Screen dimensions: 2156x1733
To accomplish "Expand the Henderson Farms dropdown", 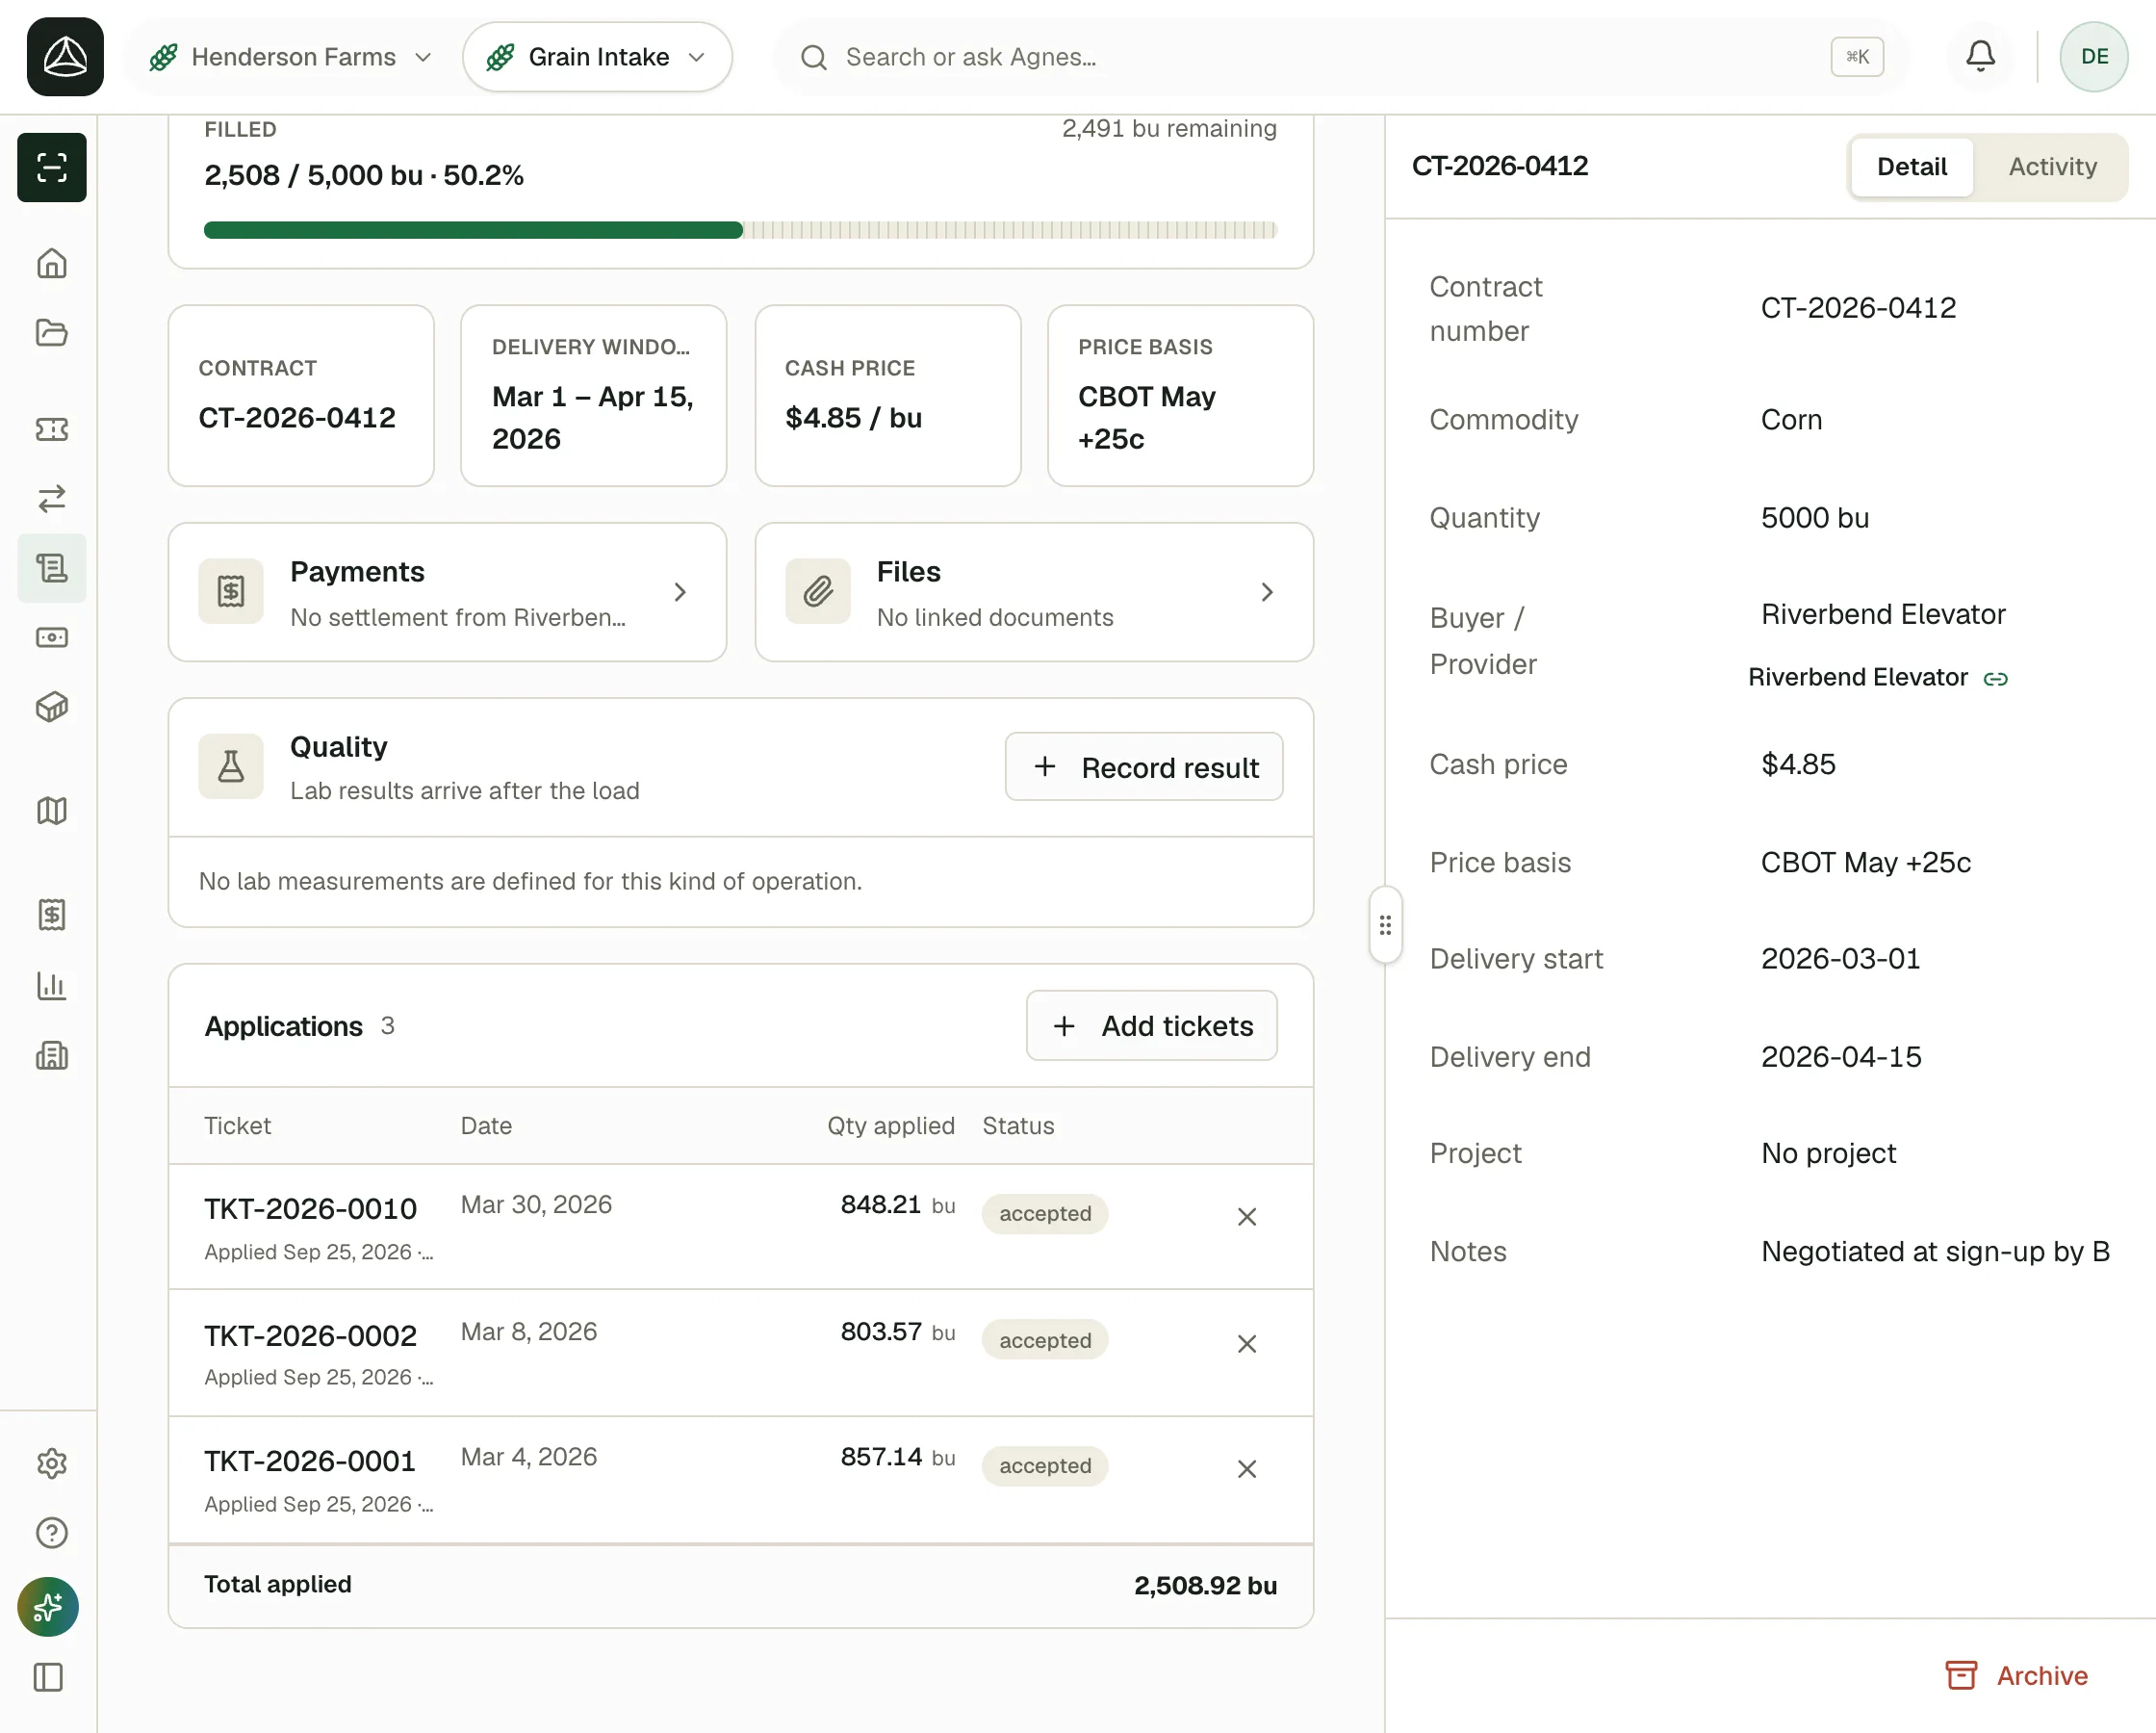I will tap(290, 57).
